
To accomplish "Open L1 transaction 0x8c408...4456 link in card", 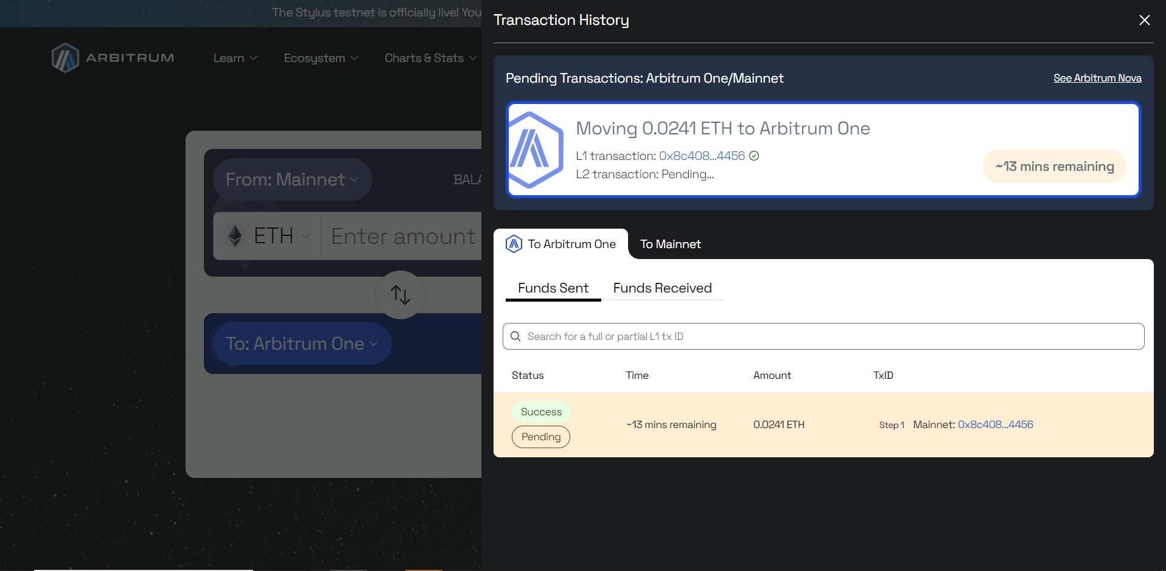I will 702,156.
